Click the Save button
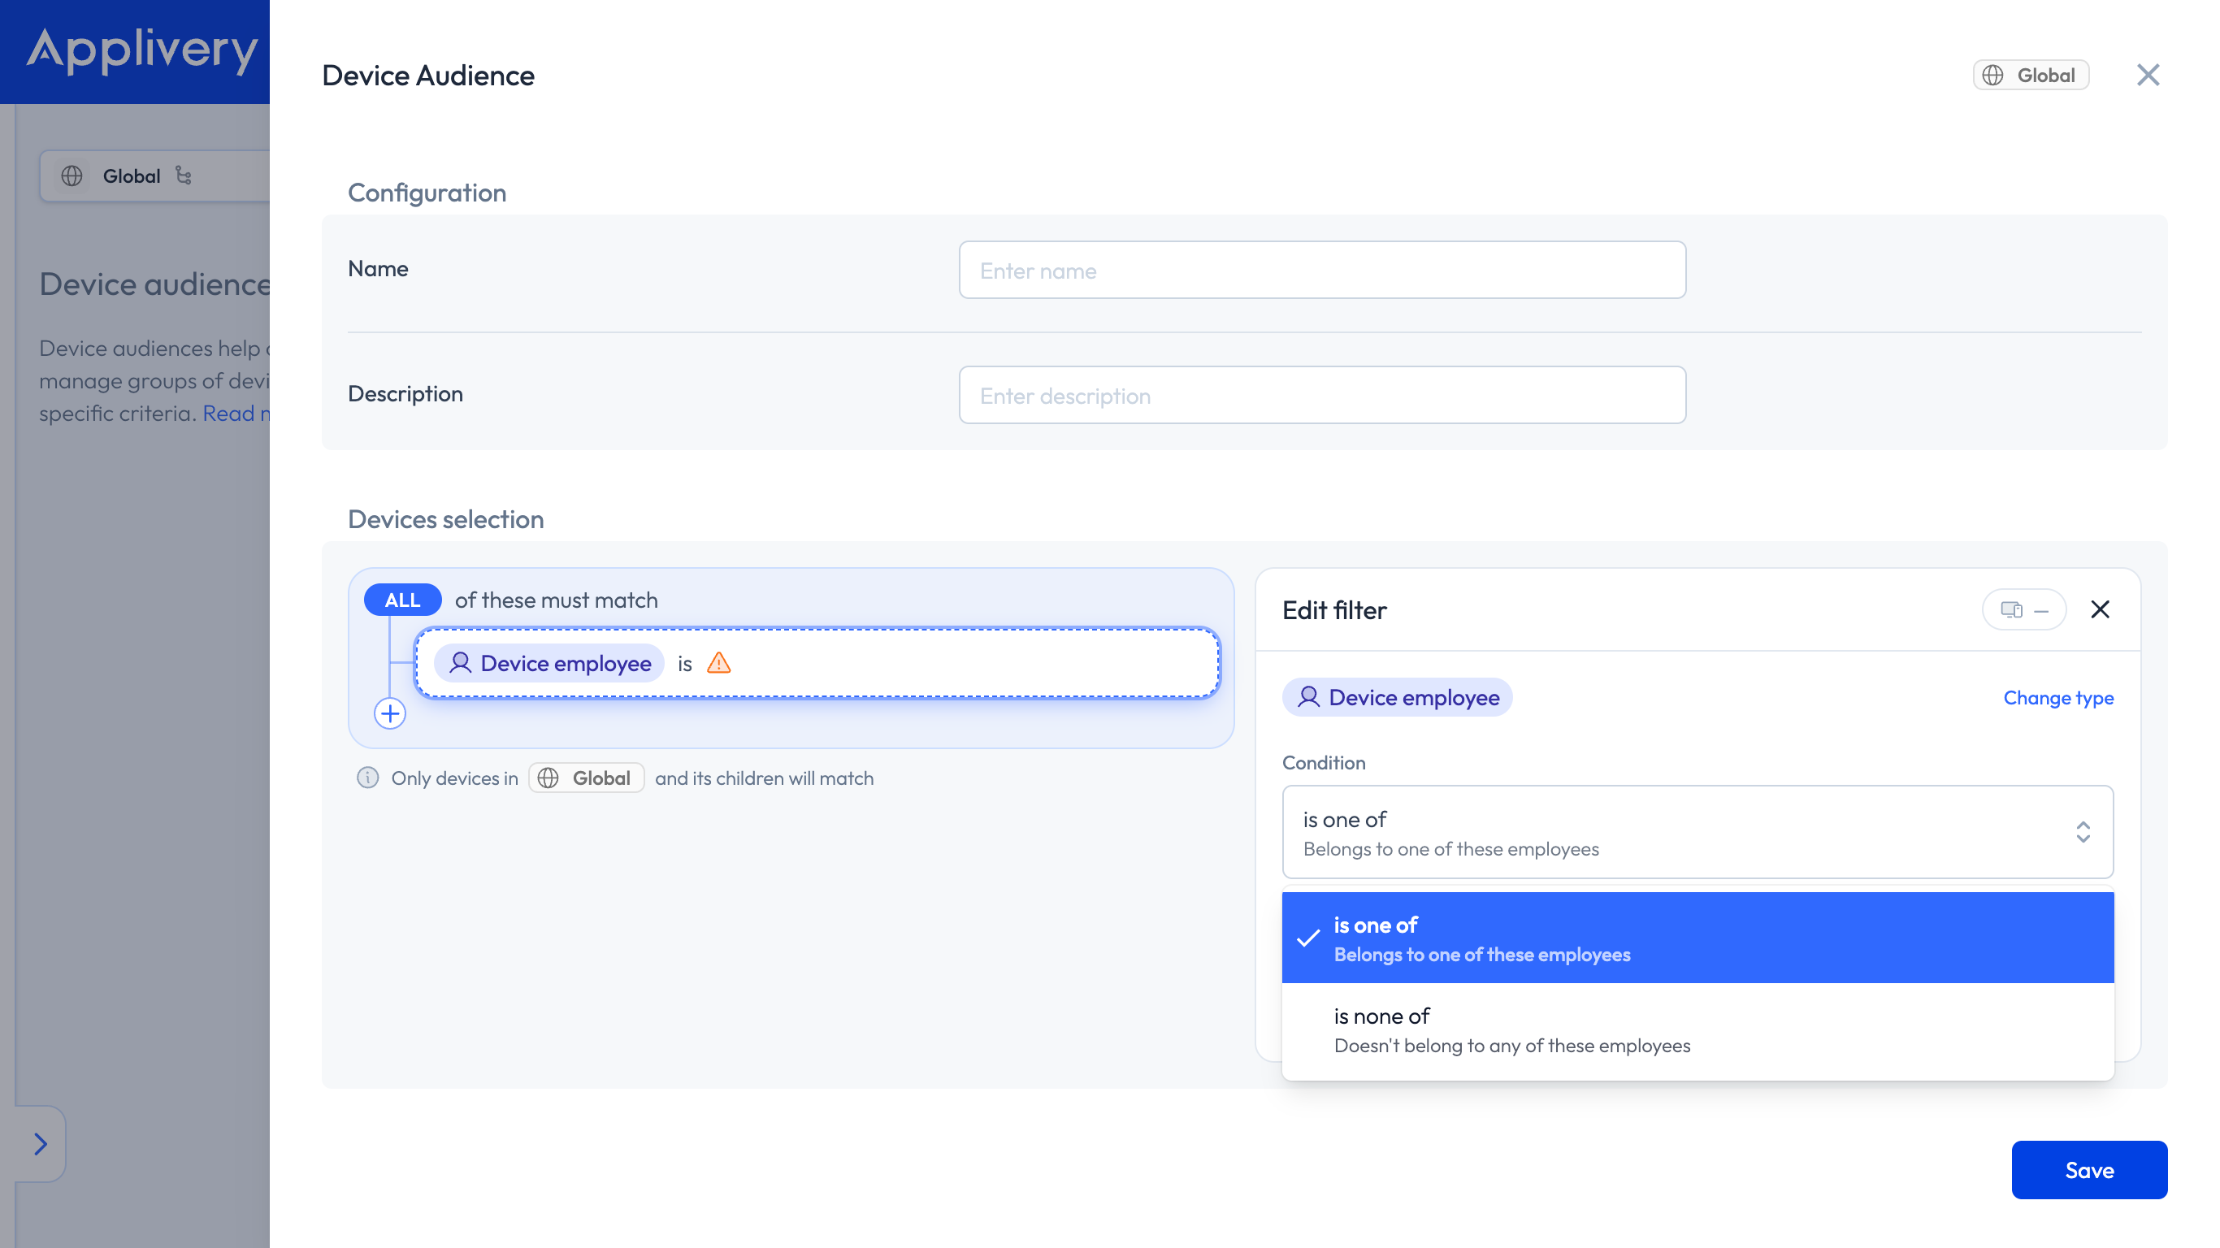 tap(2089, 1171)
